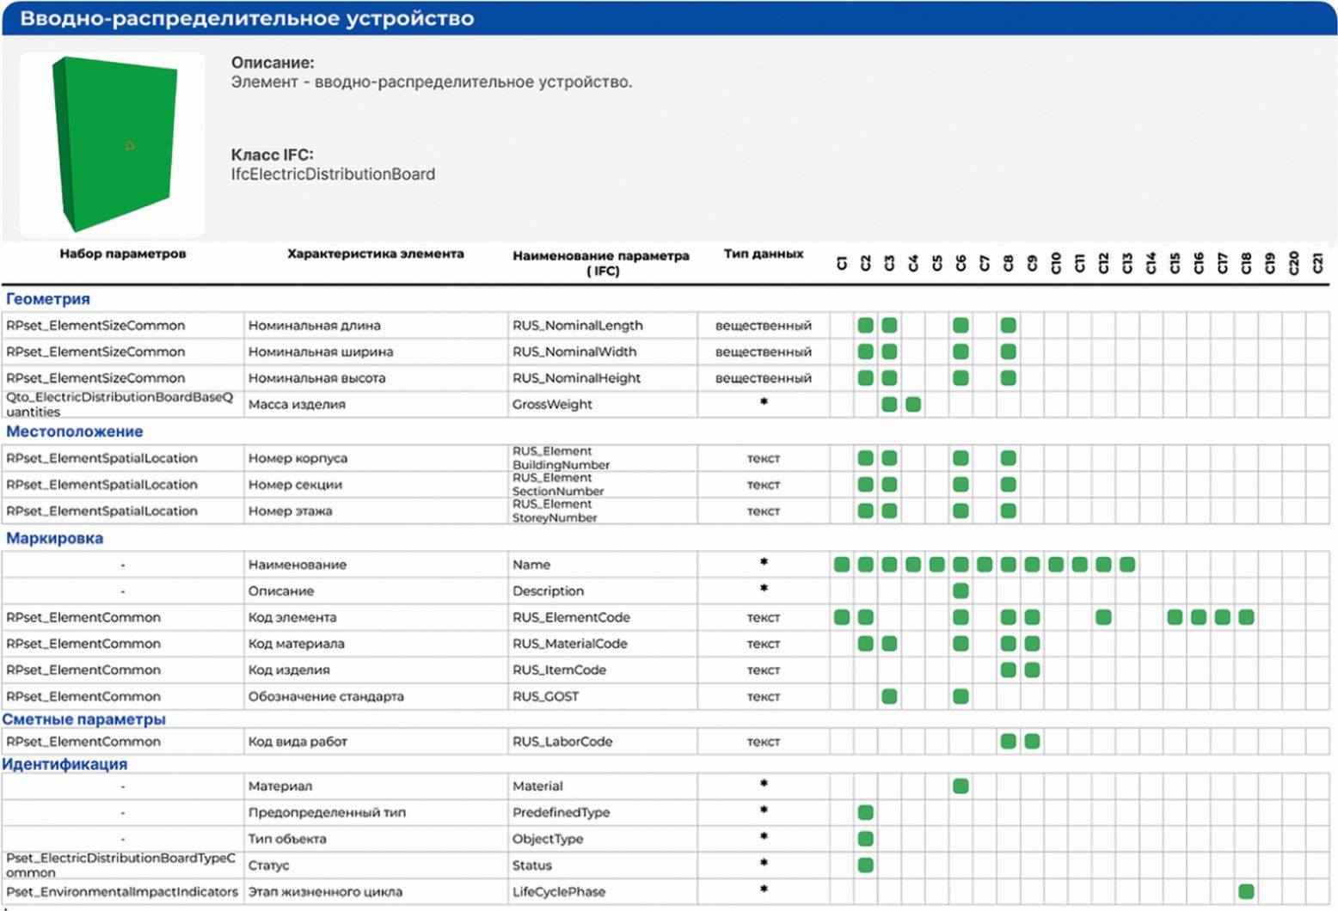Select the 'Сметные параметры' section heading
Image resolution: width=1338 pixels, height=911 pixels.
pos(83,719)
